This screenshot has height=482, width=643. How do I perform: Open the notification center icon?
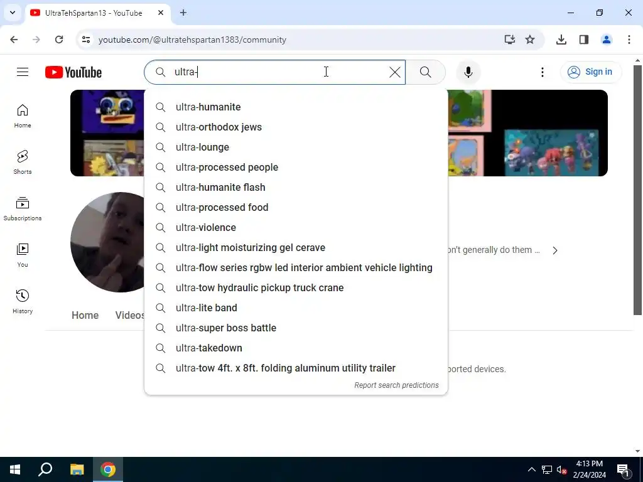(x=623, y=469)
